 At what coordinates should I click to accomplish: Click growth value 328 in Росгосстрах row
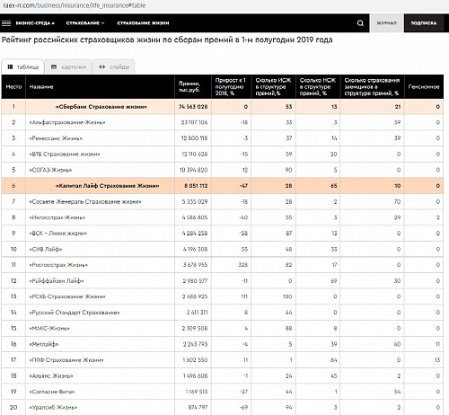point(242,265)
